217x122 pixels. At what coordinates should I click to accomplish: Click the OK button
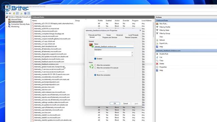pos(115,103)
